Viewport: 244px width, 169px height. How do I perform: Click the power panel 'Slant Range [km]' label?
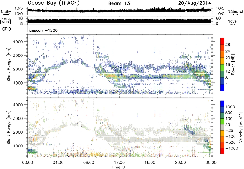pos(9,64)
